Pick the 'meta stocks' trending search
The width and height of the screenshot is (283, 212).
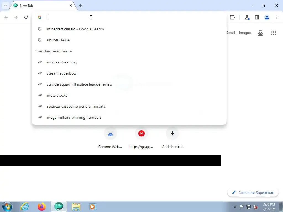pyautogui.click(x=129, y=95)
